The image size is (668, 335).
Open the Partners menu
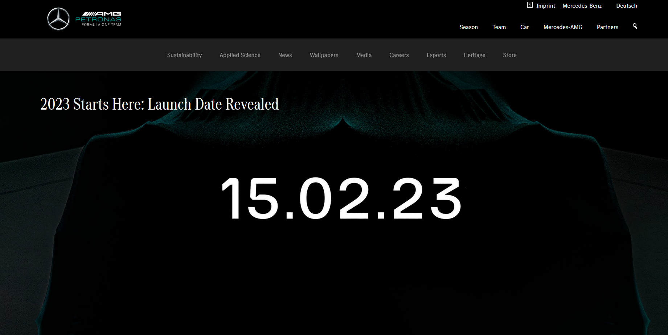point(607,27)
